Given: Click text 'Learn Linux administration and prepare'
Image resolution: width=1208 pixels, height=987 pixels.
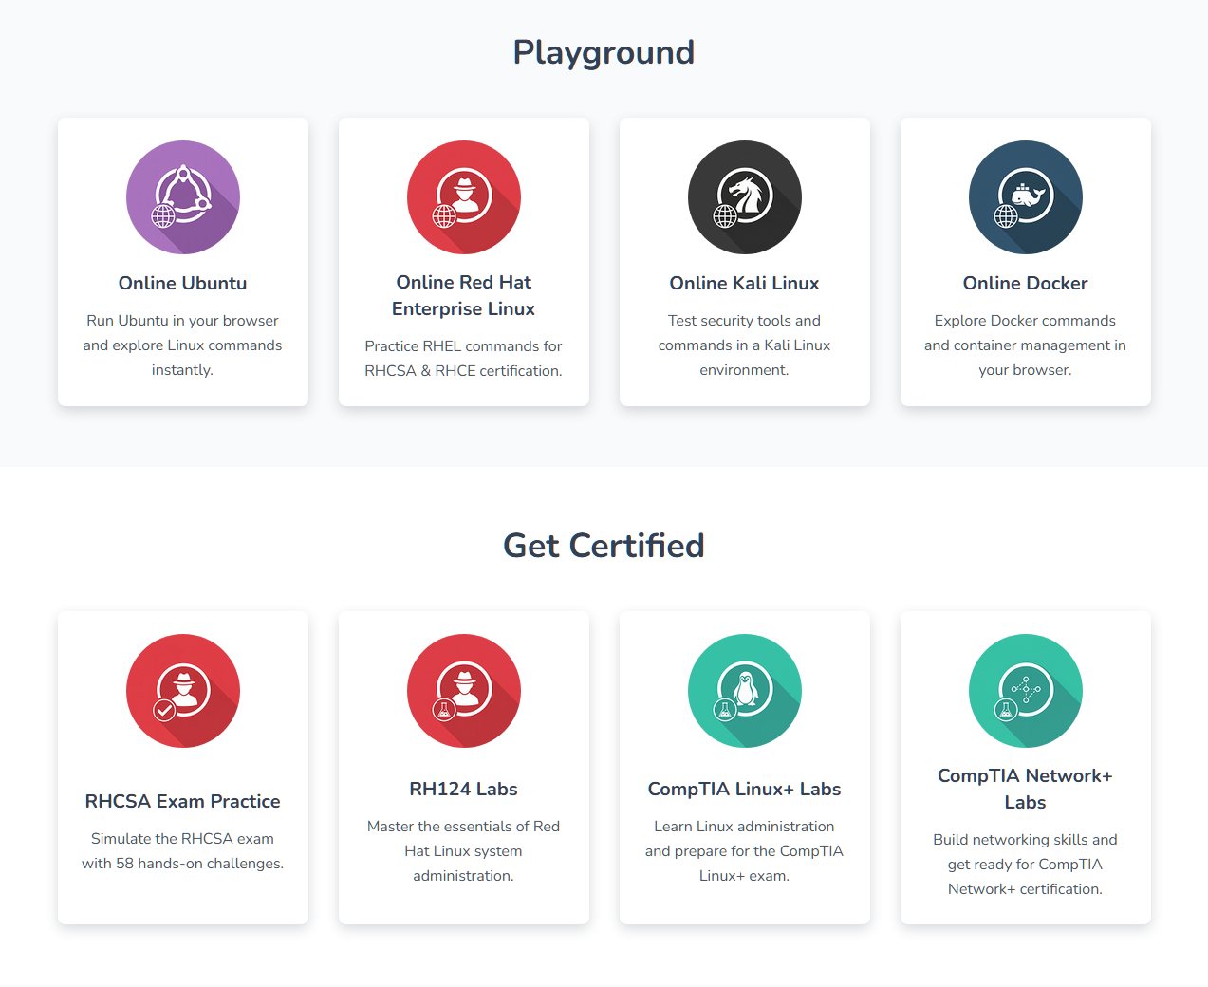Looking at the screenshot, I should click(x=745, y=838).
